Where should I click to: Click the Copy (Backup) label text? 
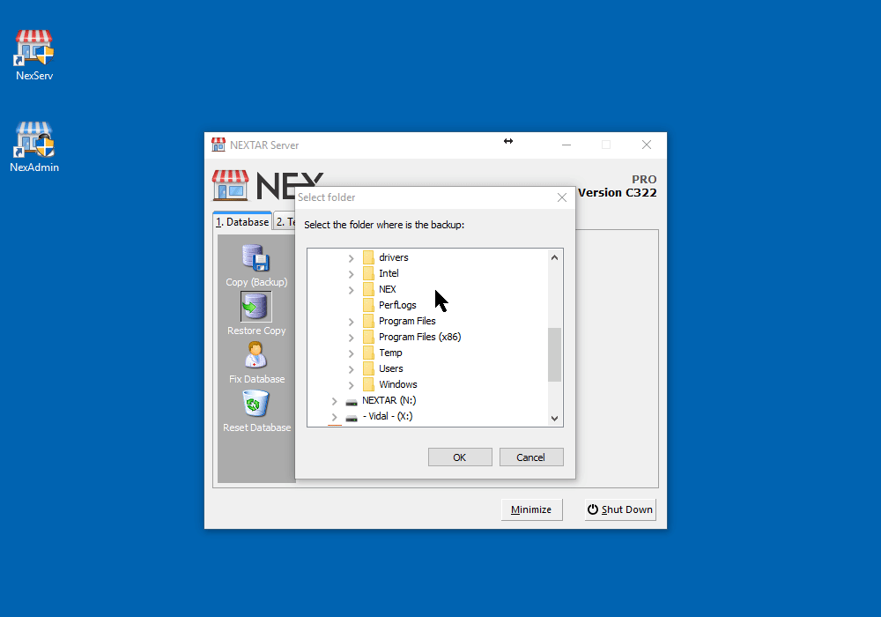(256, 282)
